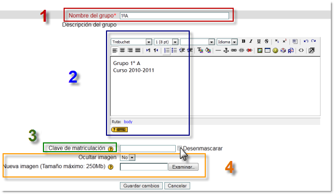Toggle strikethrough formatting
This screenshot has height=194, width=334.
point(266,41)
